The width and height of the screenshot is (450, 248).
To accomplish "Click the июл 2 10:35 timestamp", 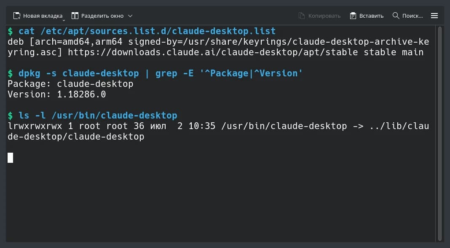I will 183,126.
